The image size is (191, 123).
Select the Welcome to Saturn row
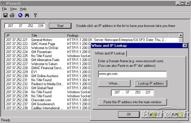(x=48, y=64)
